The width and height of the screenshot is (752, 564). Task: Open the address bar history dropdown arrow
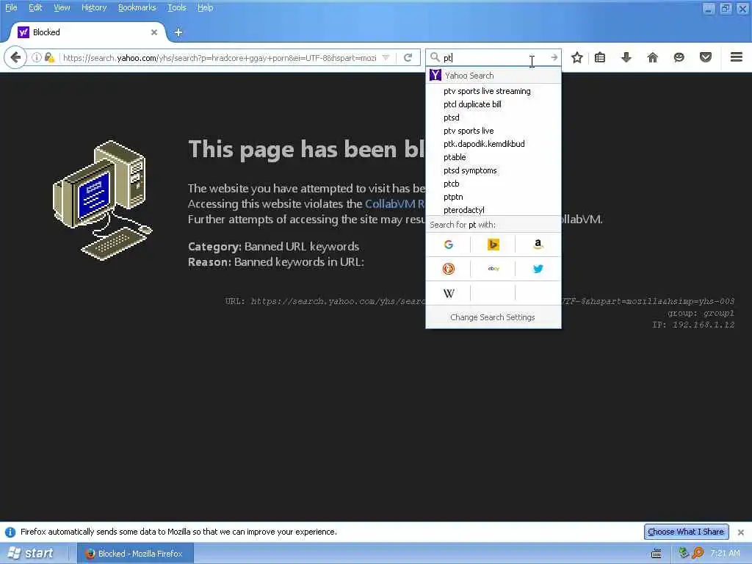click(x=386, y=57)
